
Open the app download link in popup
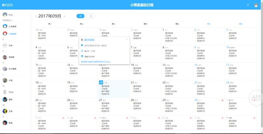(96, 62)
